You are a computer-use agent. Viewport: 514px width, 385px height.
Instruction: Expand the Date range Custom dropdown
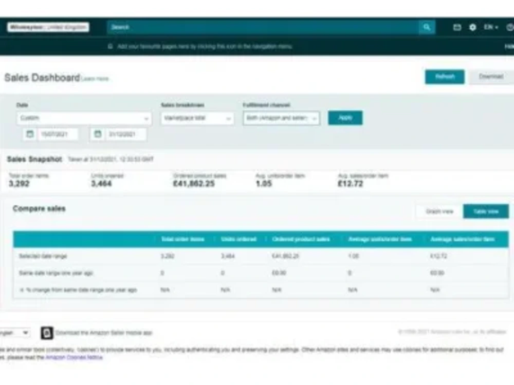[x=84, y=118]
